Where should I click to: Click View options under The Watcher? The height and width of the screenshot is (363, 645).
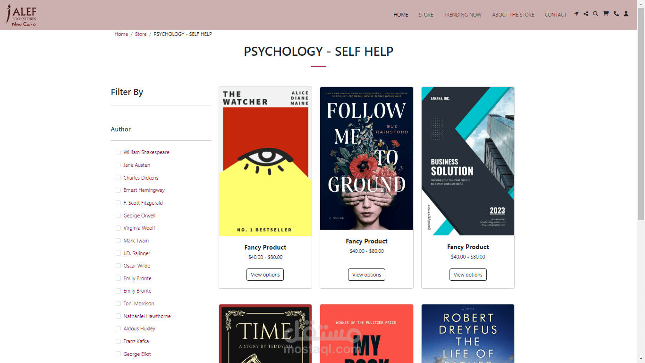(x=265, y=275)
